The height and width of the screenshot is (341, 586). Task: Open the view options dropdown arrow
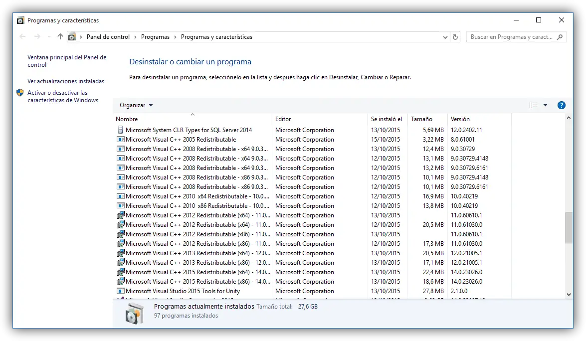545,105
